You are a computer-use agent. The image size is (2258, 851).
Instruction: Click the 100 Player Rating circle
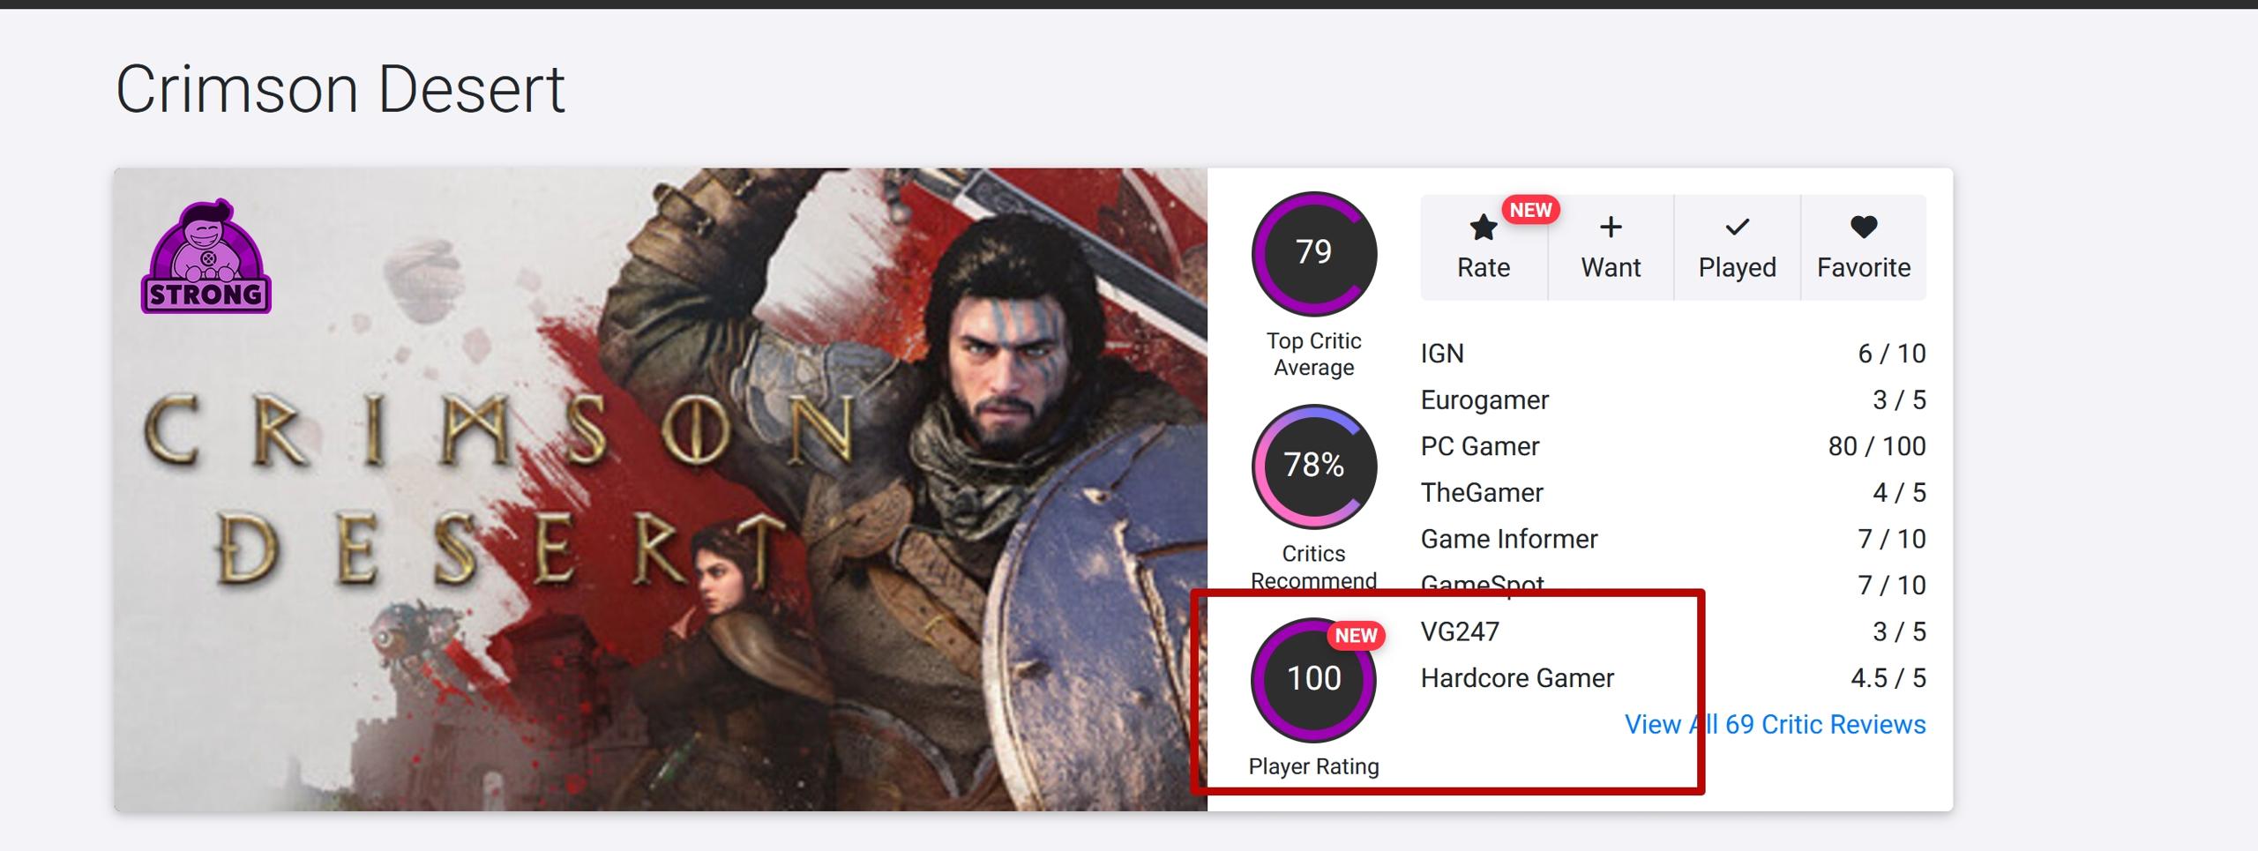click(1313, 678)
